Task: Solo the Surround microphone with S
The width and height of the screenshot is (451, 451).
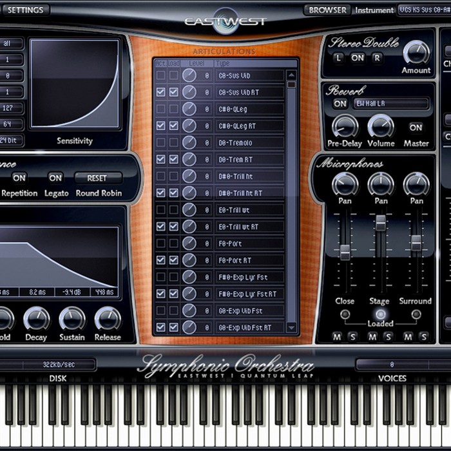Action: coord(424,336)
